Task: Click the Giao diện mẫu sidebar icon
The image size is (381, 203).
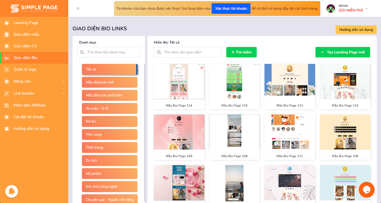Action: (x=6, y=34)
